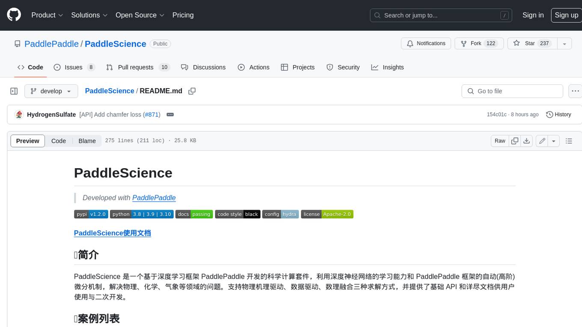Click the license Apache-2.0 badge

pos(327,214)
